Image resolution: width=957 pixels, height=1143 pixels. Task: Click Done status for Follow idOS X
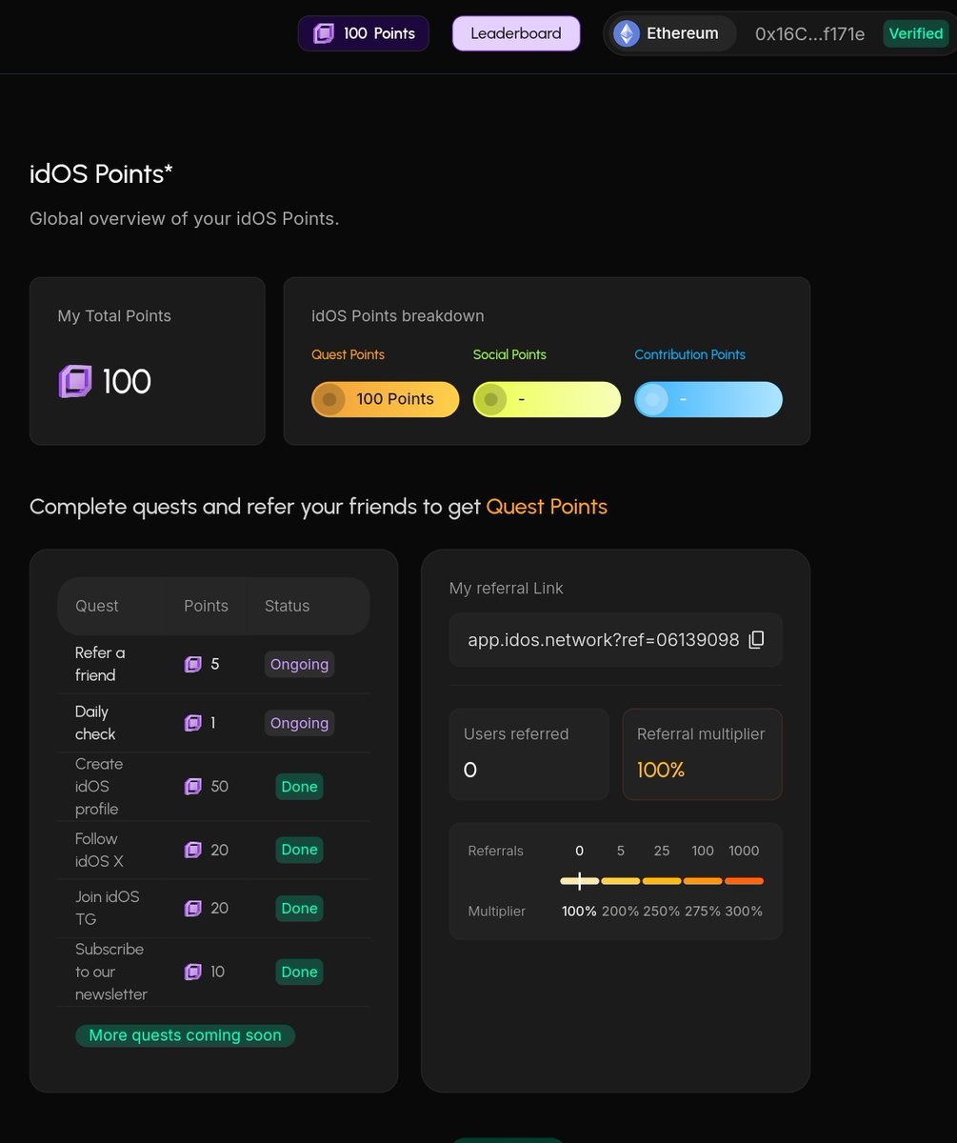point(299,850)
